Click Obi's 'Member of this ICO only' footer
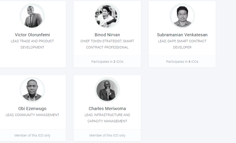The image size is (236, 143). tap(32, 135)
